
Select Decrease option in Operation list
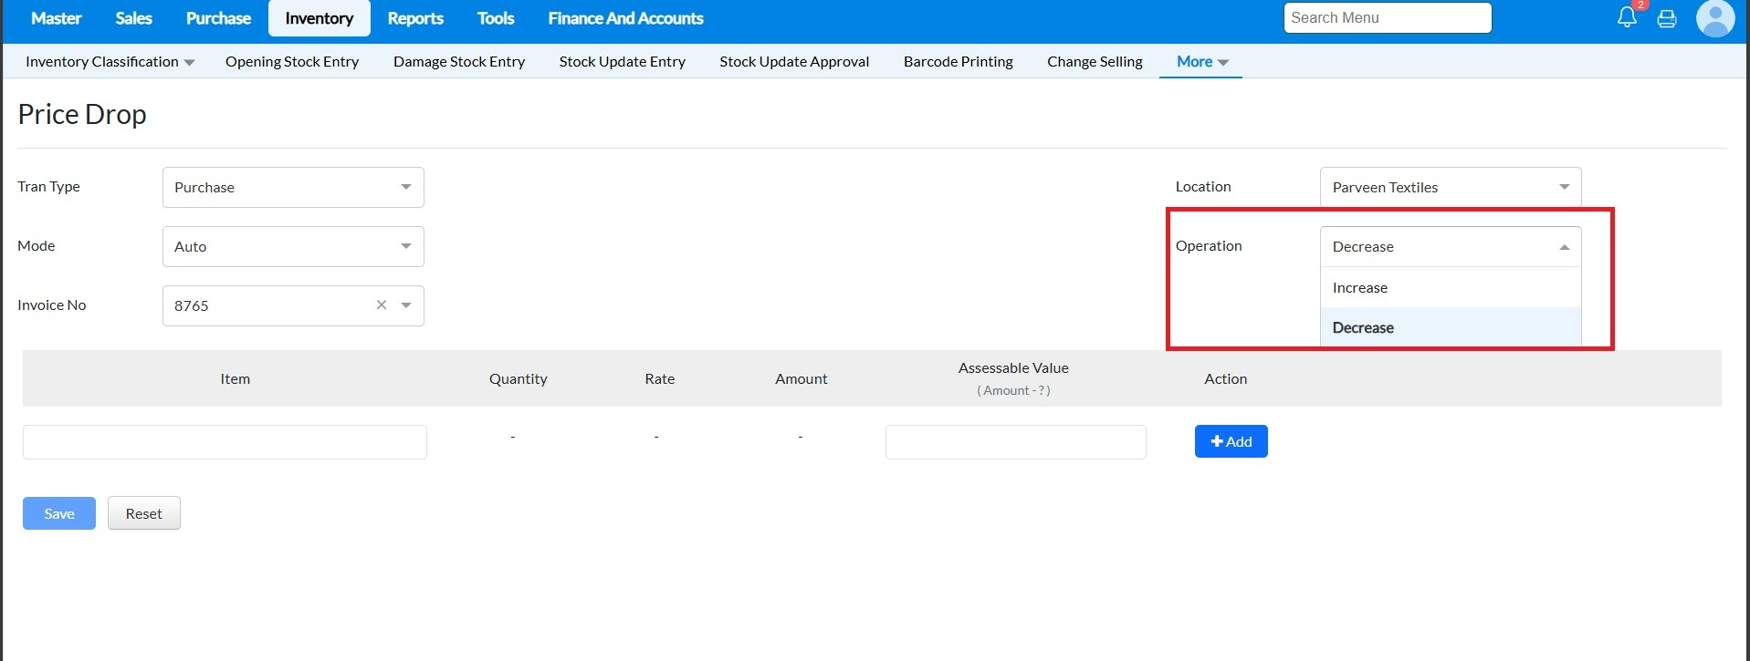[x=1363, y=328]
